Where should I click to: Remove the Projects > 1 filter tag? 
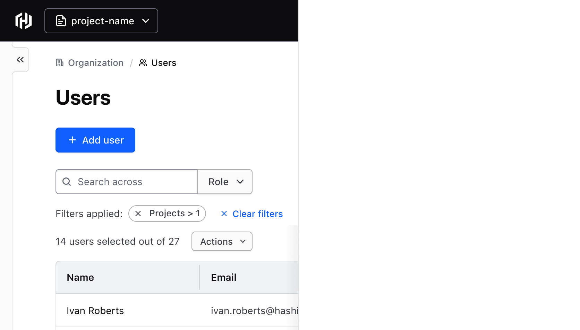(138, 214)
